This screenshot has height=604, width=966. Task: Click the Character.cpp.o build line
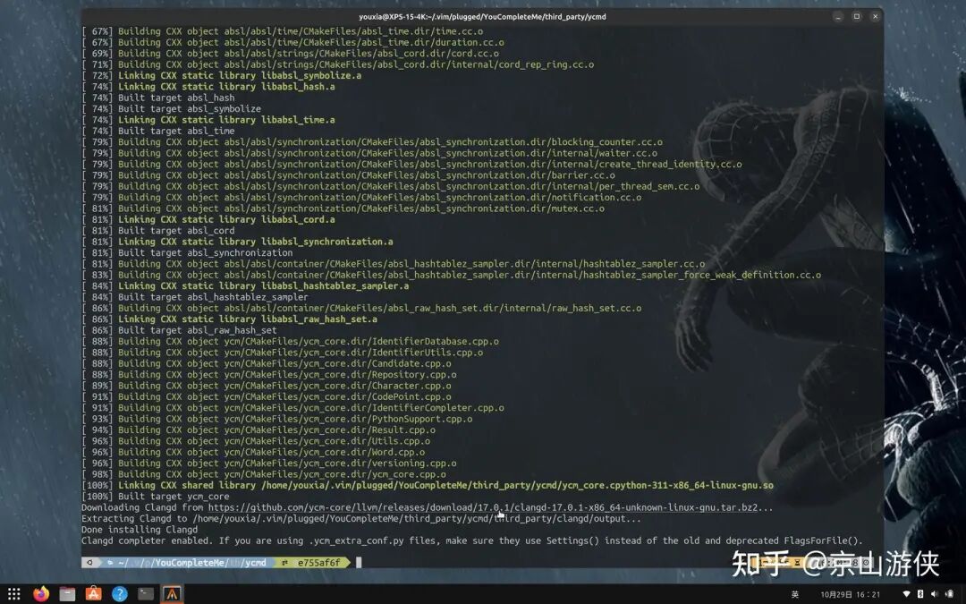click(x=267, y=386)
